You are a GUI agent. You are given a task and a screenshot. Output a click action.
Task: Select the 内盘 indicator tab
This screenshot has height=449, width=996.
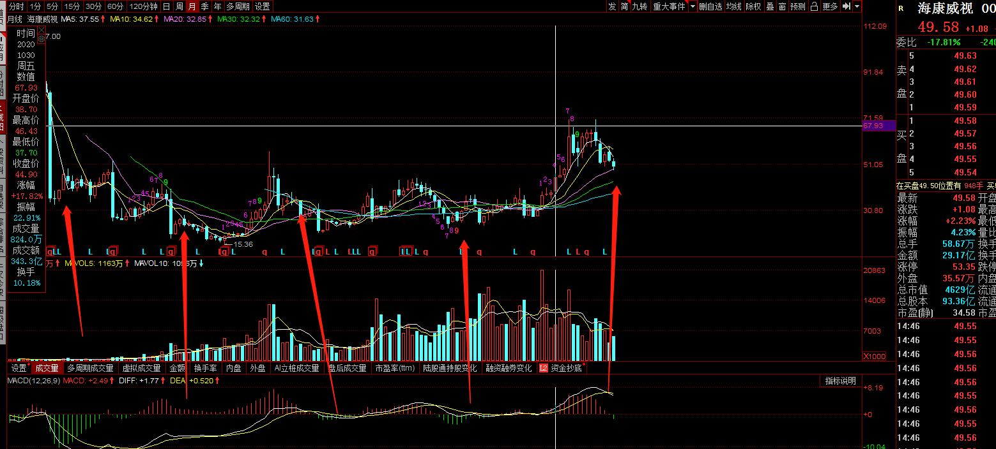(234, 368)
